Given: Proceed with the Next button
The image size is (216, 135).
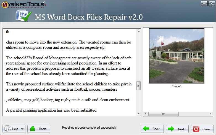Looking at the screenshot, I should (177, 129).
